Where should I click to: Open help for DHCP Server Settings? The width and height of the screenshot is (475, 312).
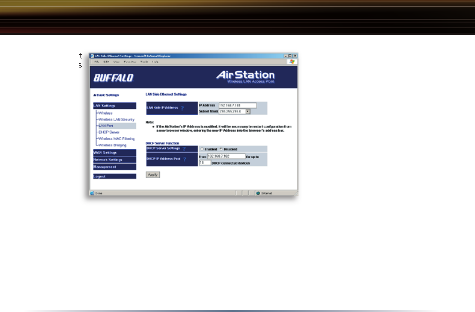click(x=184, y=149)
